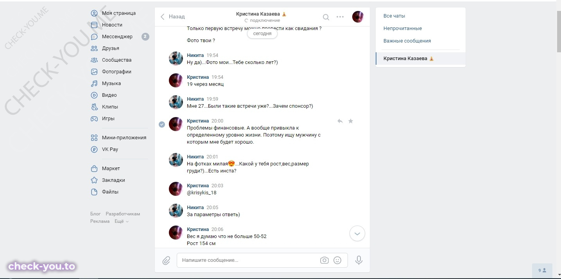The height and width of the screenshot is (279, 561).
Task: Click the сегодня date label
Action: 262,34
